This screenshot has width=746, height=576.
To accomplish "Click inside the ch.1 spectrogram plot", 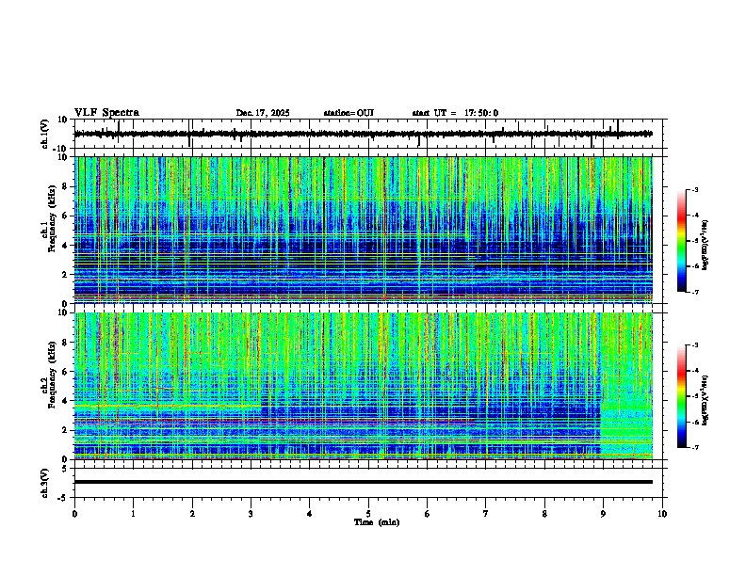I will [364, 230].
